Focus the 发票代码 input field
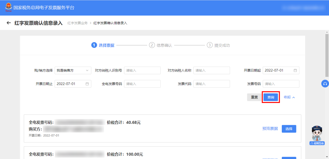Screen dimensions: 329x159 211,84
